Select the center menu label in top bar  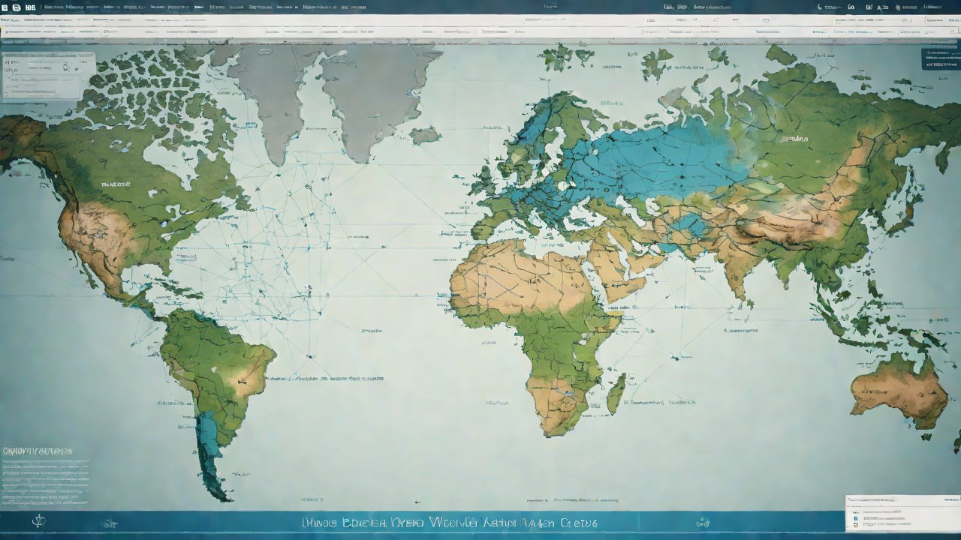[x=550, y=7]
